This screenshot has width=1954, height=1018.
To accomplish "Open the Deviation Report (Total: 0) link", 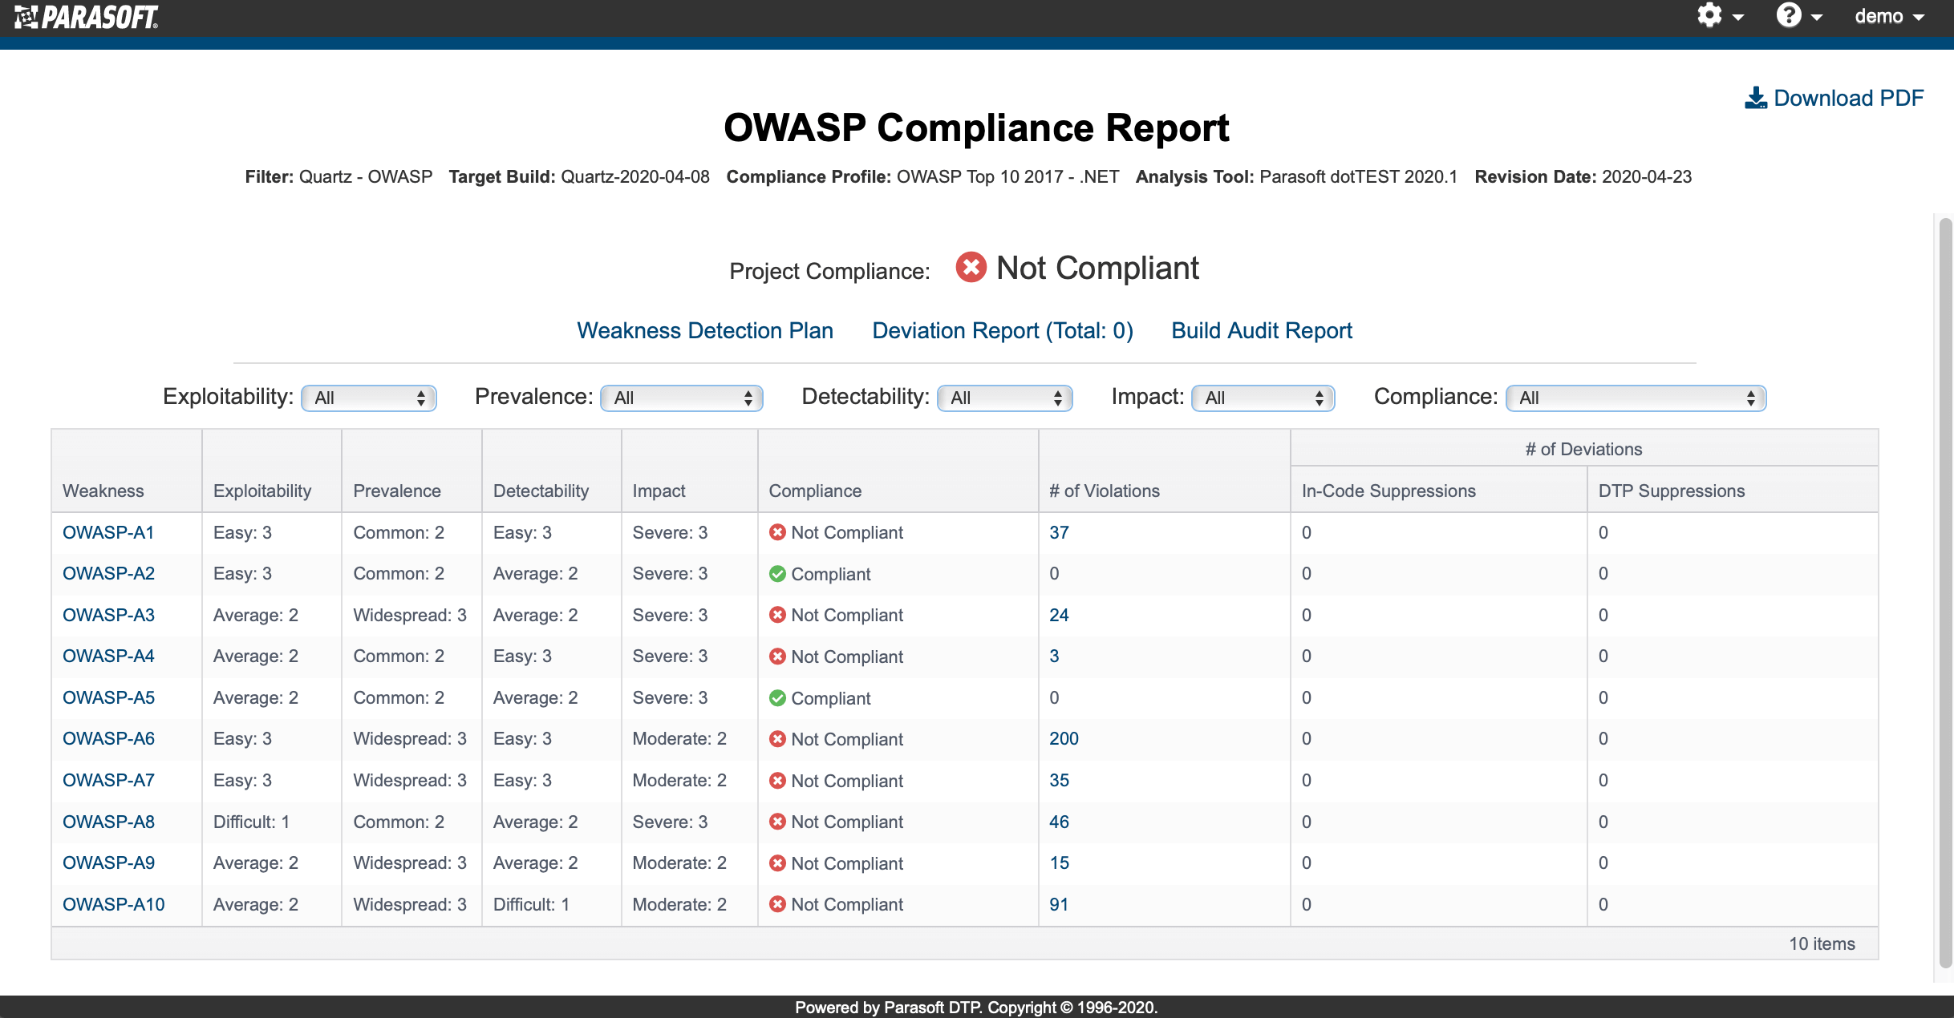I will 1002,330.
